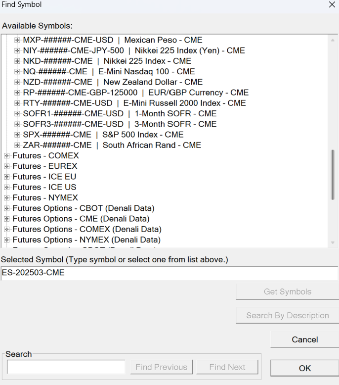Viewport: 339px width, 385px height.
Task: Expand the Futures - EUREX tree node
Action: tap(7, 166)
